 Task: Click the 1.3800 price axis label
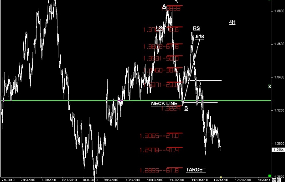coord(279,11)
